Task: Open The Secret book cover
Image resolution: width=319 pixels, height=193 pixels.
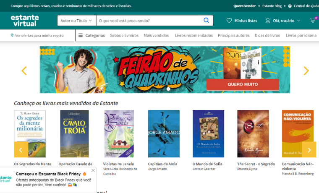Action: [x=253, y=133]
